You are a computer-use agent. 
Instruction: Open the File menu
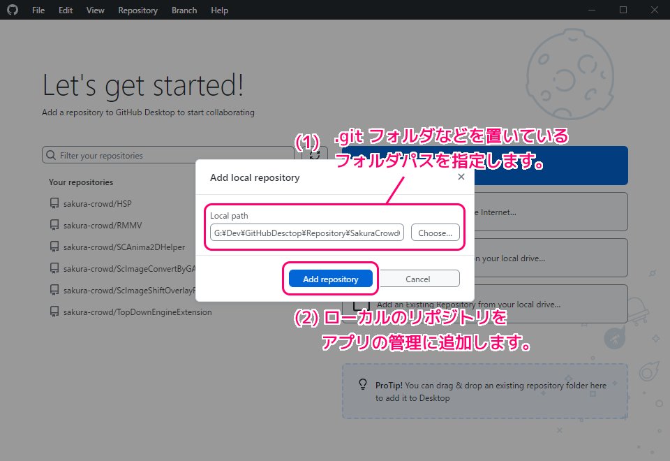click(38, 10)
